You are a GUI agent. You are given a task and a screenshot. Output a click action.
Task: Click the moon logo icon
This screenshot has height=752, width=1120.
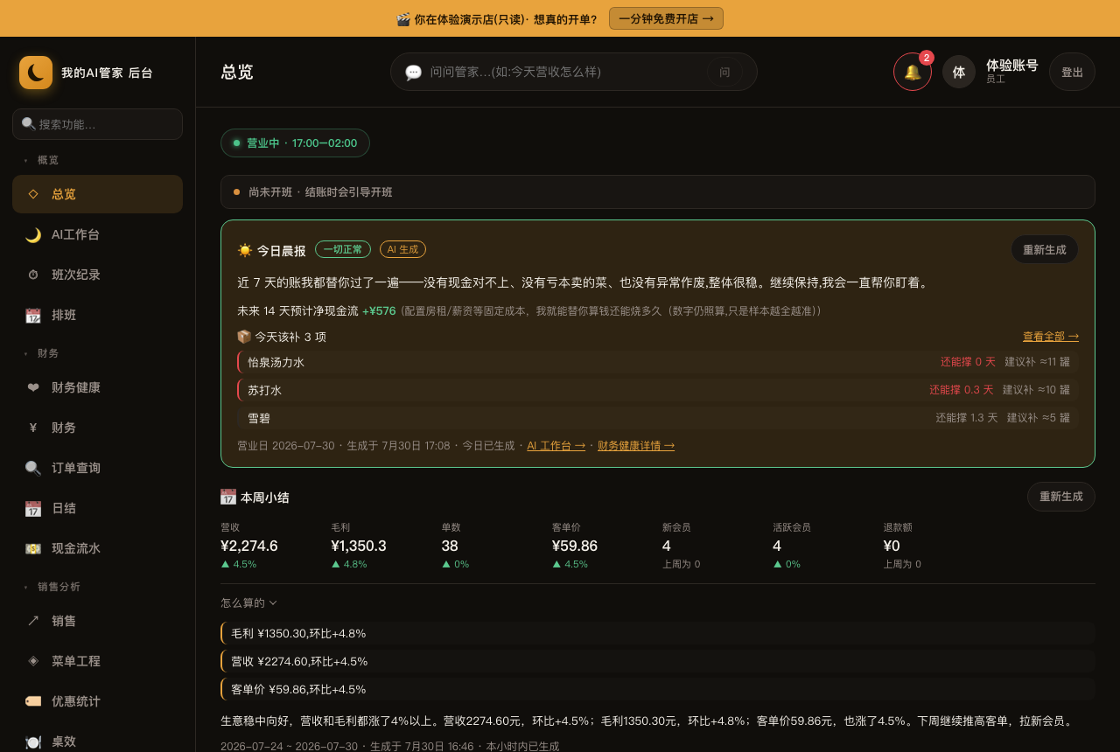[x=36, y=73]
